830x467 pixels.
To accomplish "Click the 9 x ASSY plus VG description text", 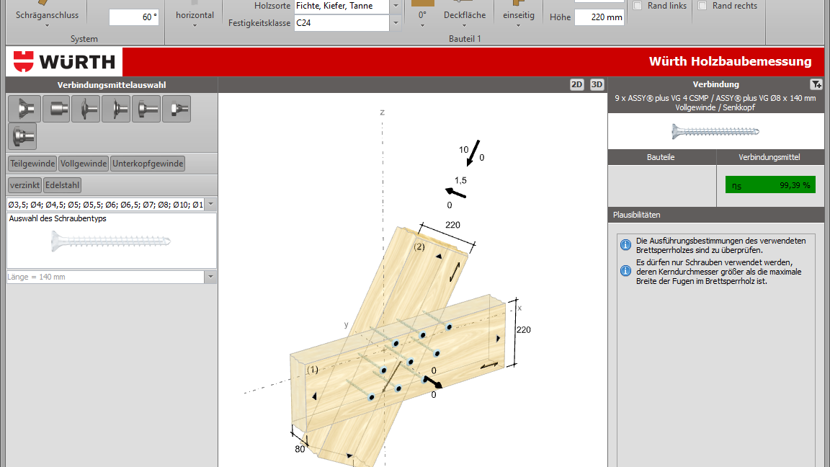I will tap(715, 103).
